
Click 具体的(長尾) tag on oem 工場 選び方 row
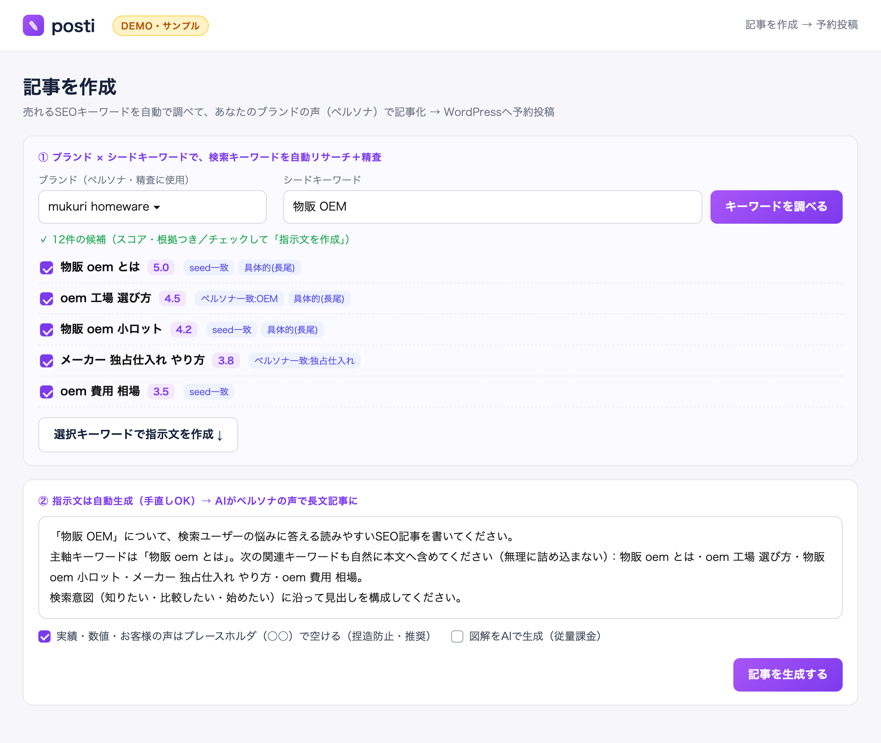click(x=319, y=299)
